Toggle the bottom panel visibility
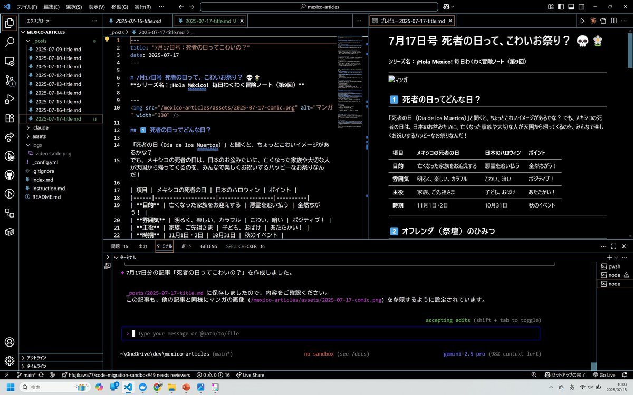 (571, 7)
